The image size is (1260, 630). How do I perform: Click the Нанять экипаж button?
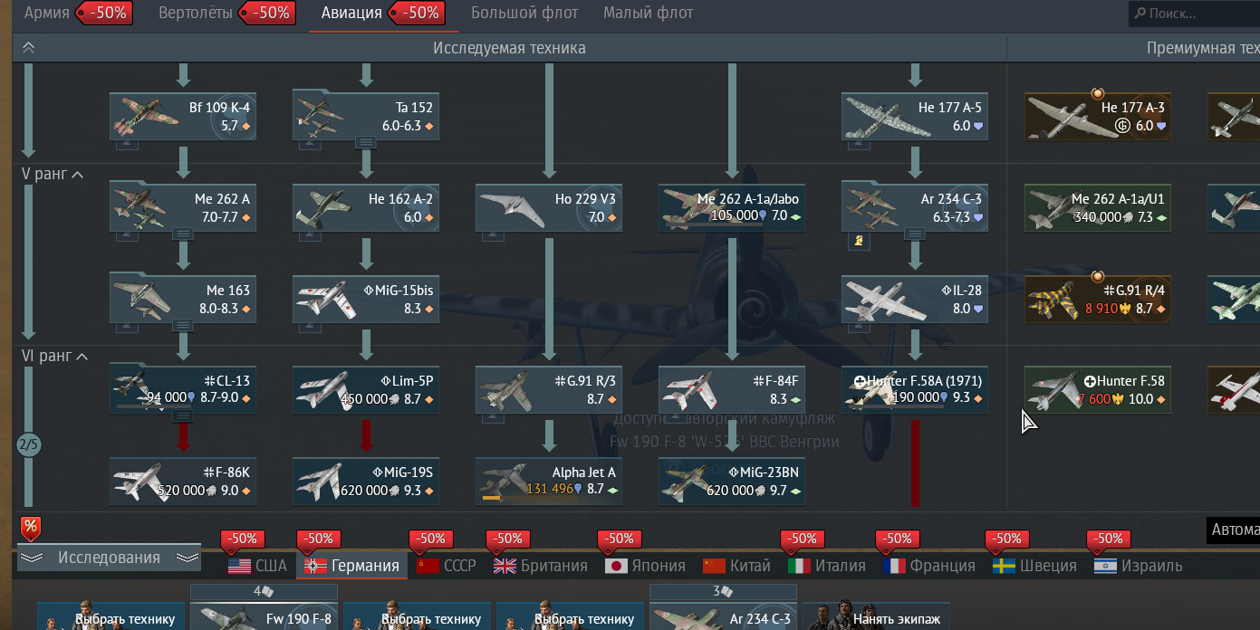tap(877, 616)
